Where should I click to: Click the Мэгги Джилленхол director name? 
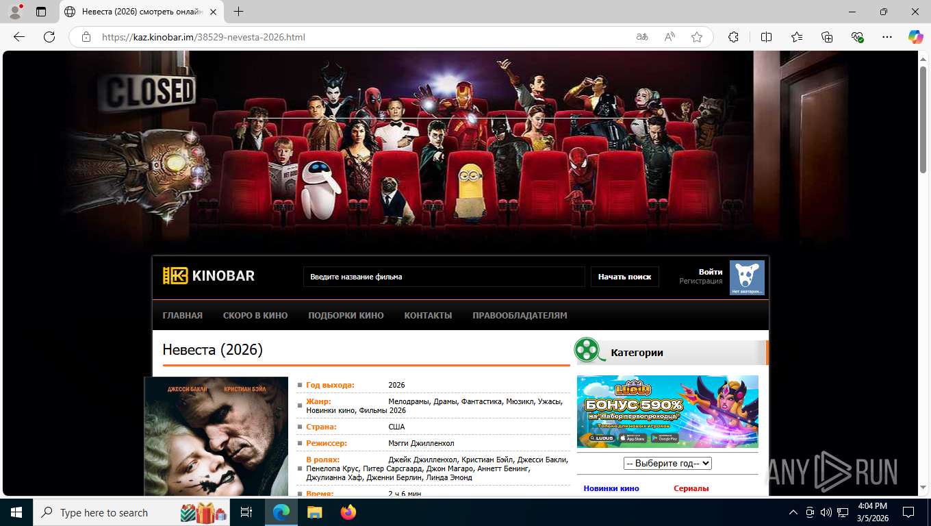point(421,443)
